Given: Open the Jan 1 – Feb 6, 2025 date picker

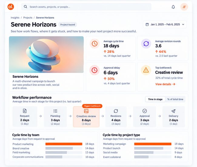Looking at the screenshot, I should click(165, 24).
